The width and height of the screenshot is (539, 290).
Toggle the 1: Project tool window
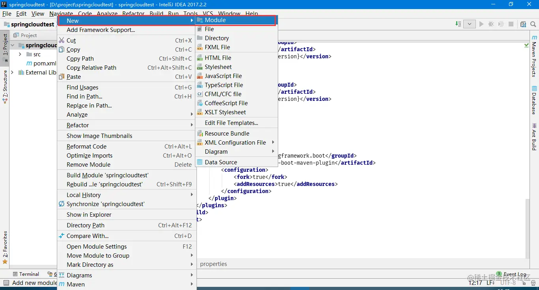point(5,47)
